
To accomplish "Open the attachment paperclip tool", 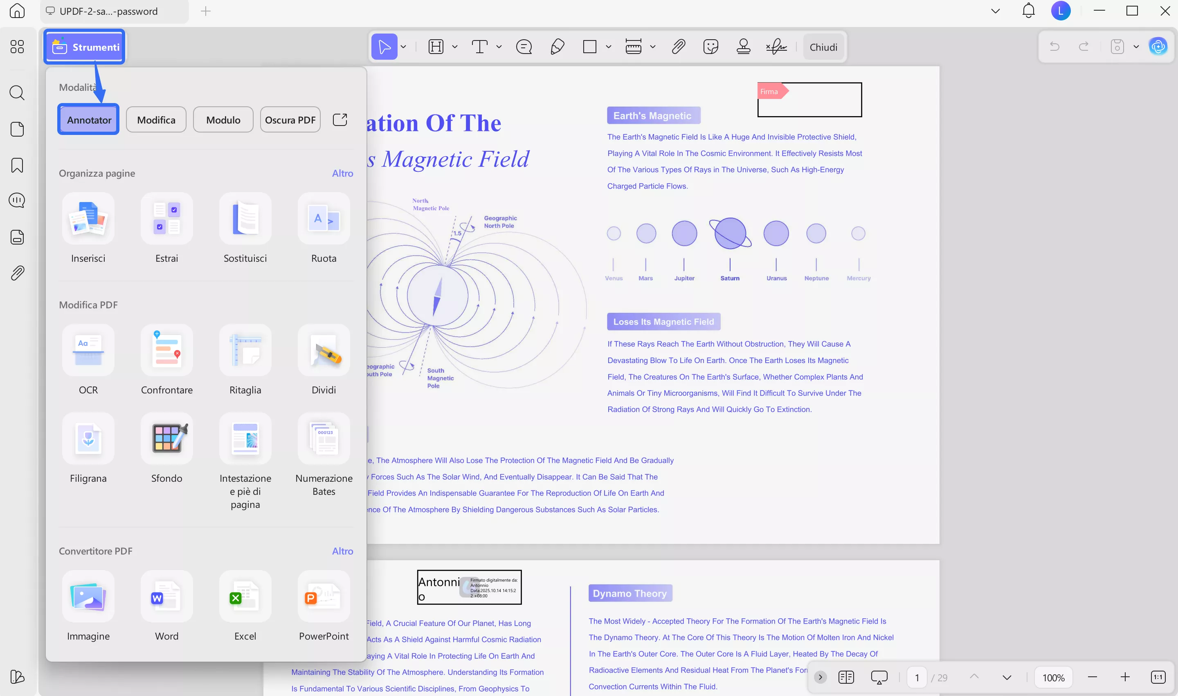I will coord(678,47).
